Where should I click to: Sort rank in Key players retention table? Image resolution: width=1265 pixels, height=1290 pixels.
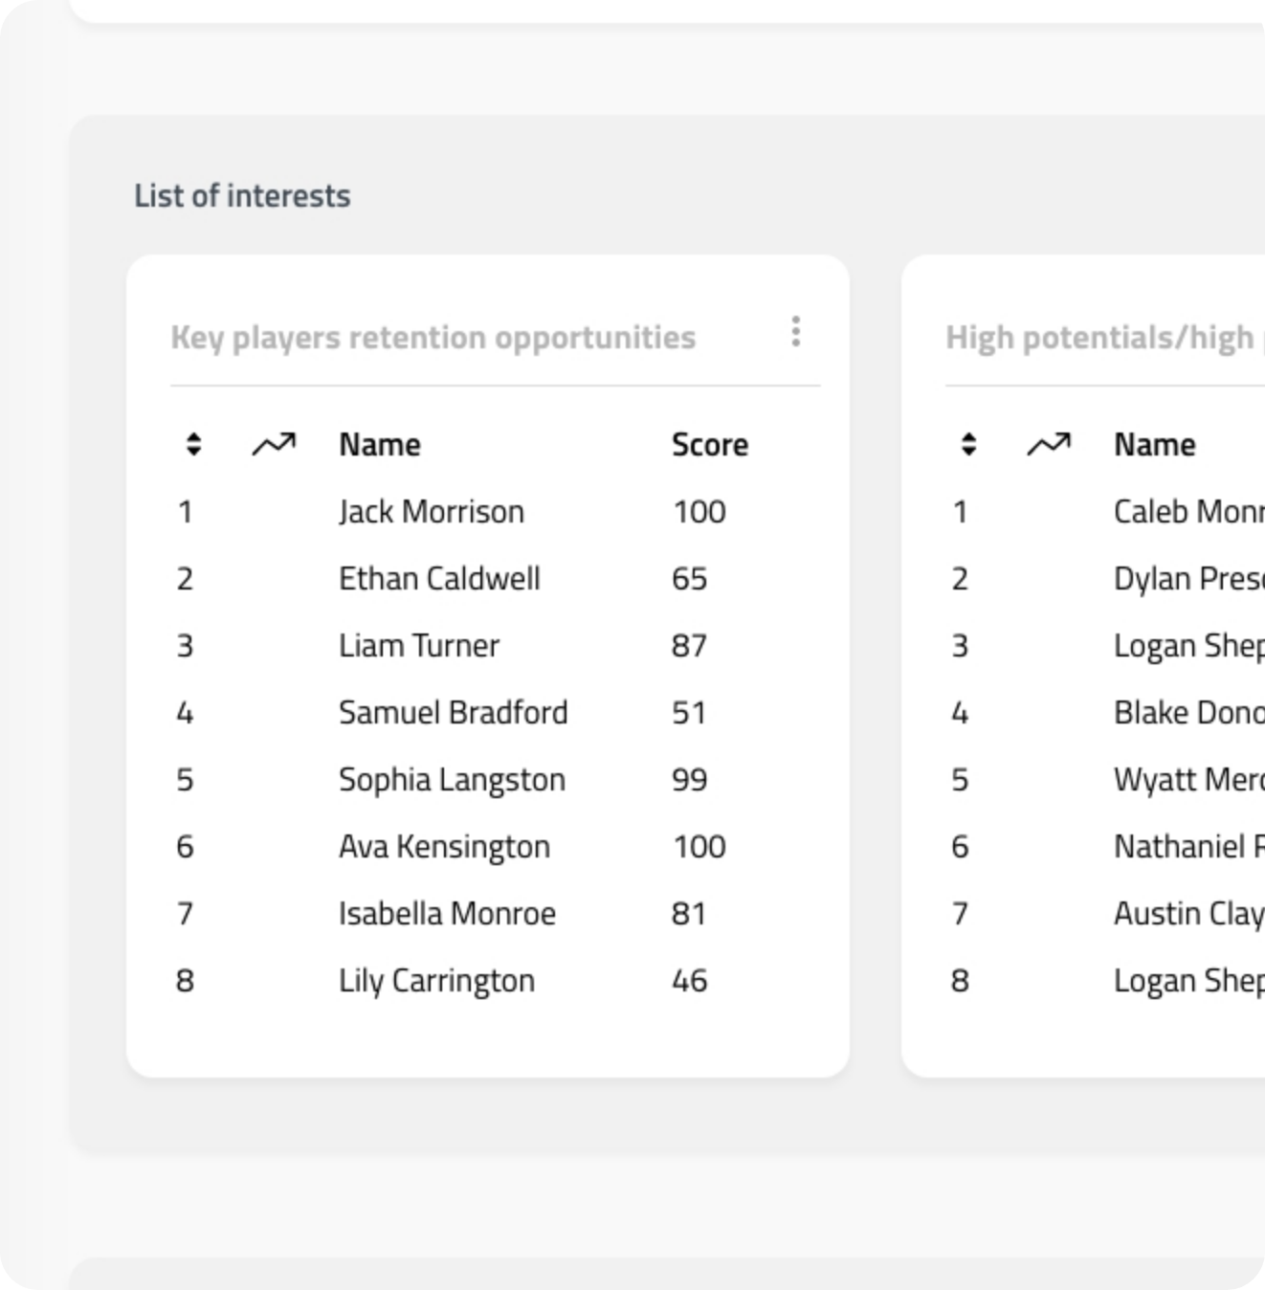[193, 444]
